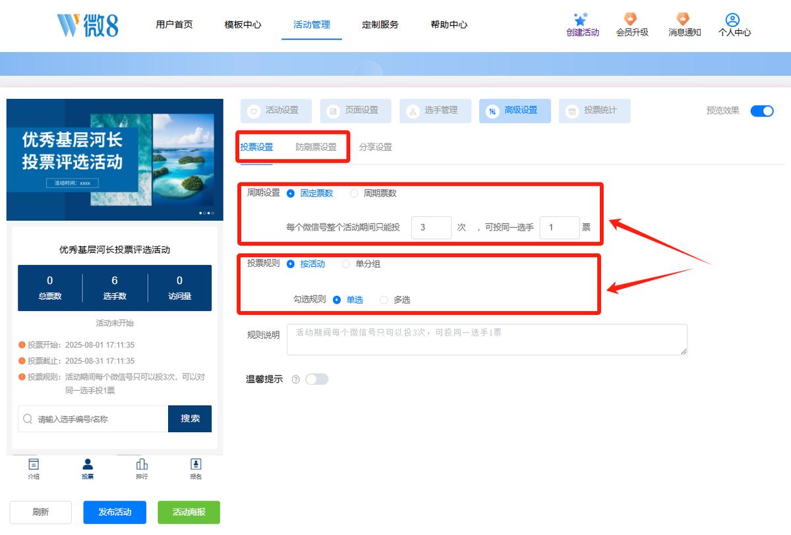This screenshot has height=535, width=791.
Task: Click the 微8 logo
Action: 88,24
